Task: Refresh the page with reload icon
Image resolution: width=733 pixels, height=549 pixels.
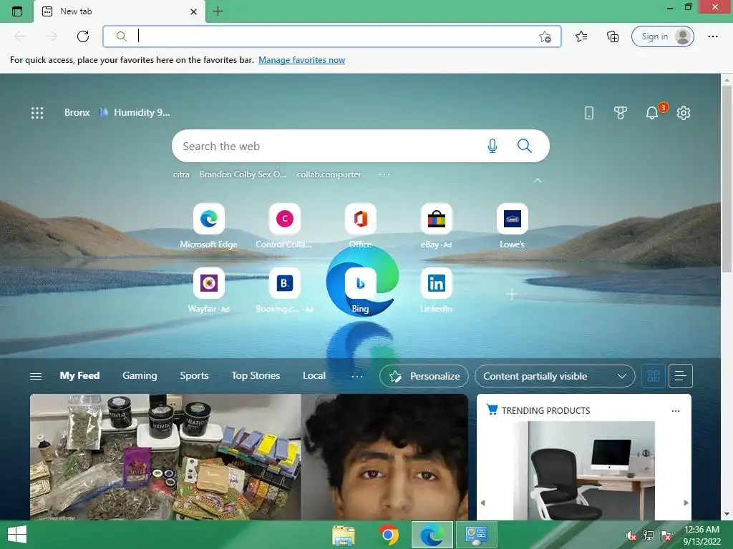Action: click(83, 36)
